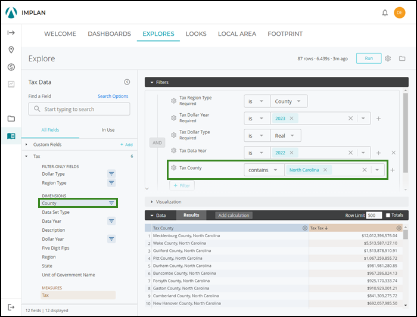Add another Tax Dollar Year condition
The height and width of the screenshot is (317, 417).
pyautogui.click(x=378, y=119)
